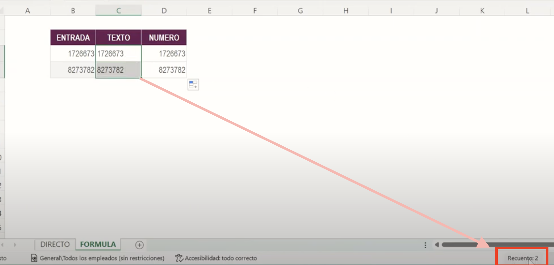The height and width of the screenshot is (265, 554).
Task: Select column H header
Action: pyautogui.click(x=345, y=10)
